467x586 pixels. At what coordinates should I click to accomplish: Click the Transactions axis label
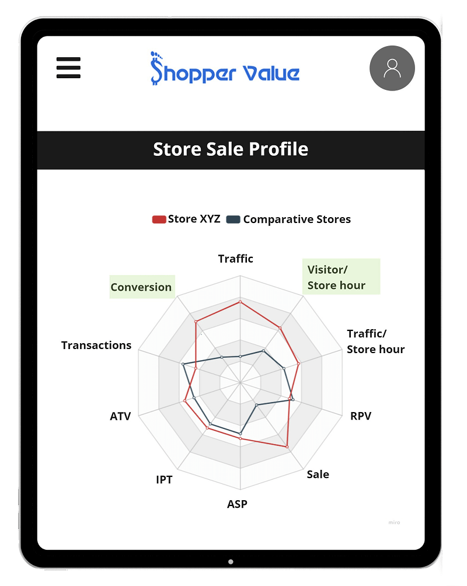(96, 346)
